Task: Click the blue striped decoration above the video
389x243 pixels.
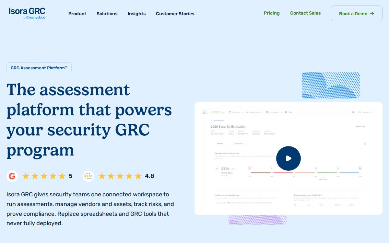Action: tap(331, 85)
